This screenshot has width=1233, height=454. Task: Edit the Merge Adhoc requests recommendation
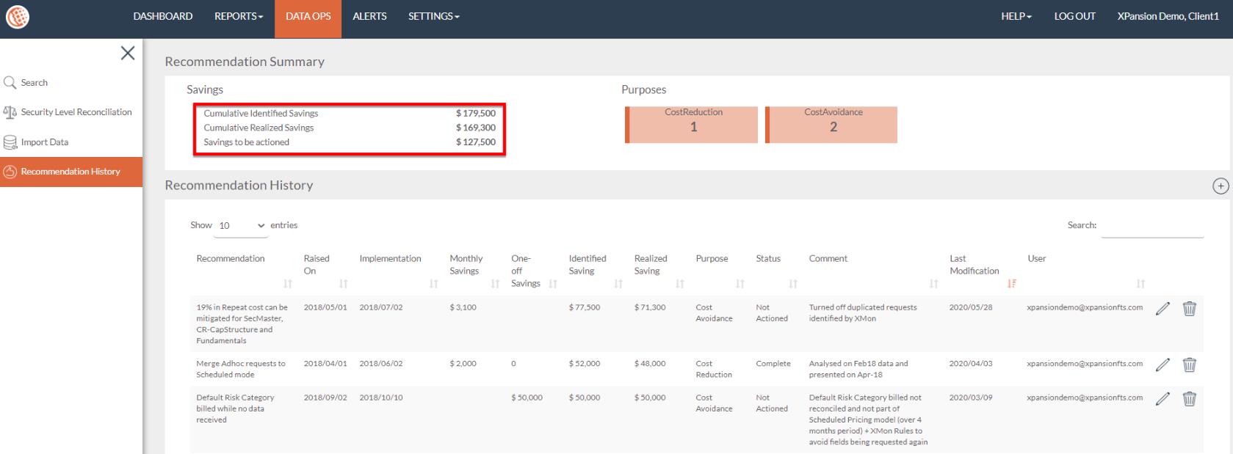tap(1162, 365)
